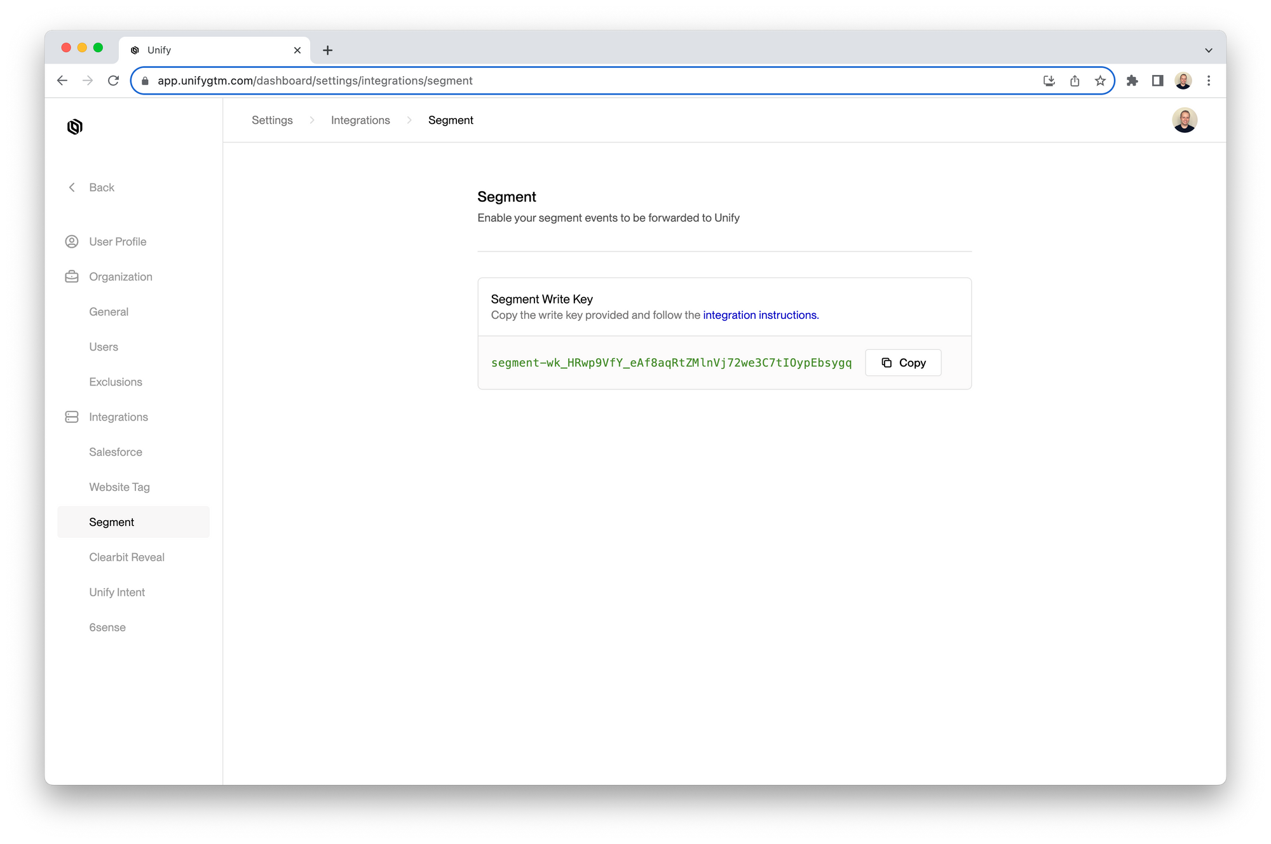
Task: Open the integration instructions link
Action: 761,315
